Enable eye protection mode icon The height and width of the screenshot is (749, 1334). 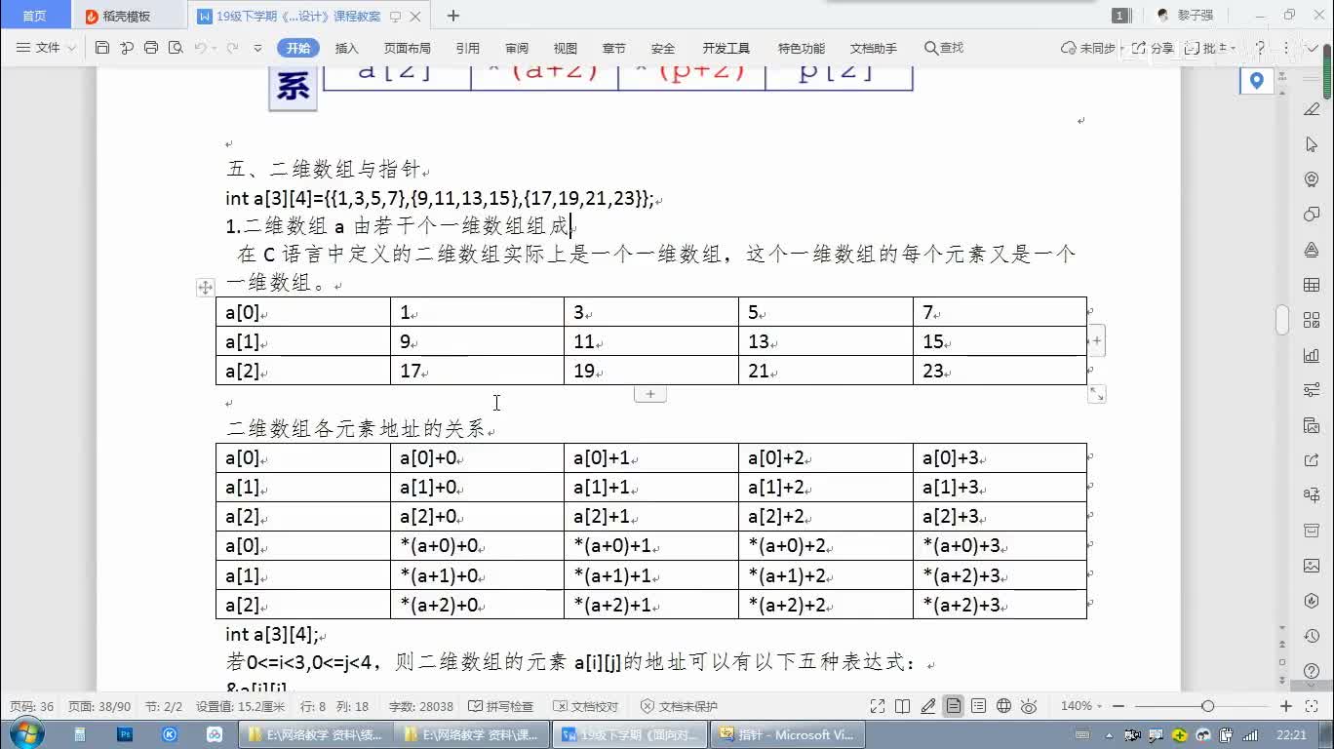pos(1026,706)
